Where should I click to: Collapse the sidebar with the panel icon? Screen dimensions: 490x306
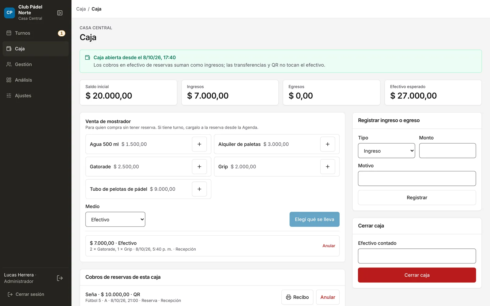pyautogui.click(x=60, y=13)
